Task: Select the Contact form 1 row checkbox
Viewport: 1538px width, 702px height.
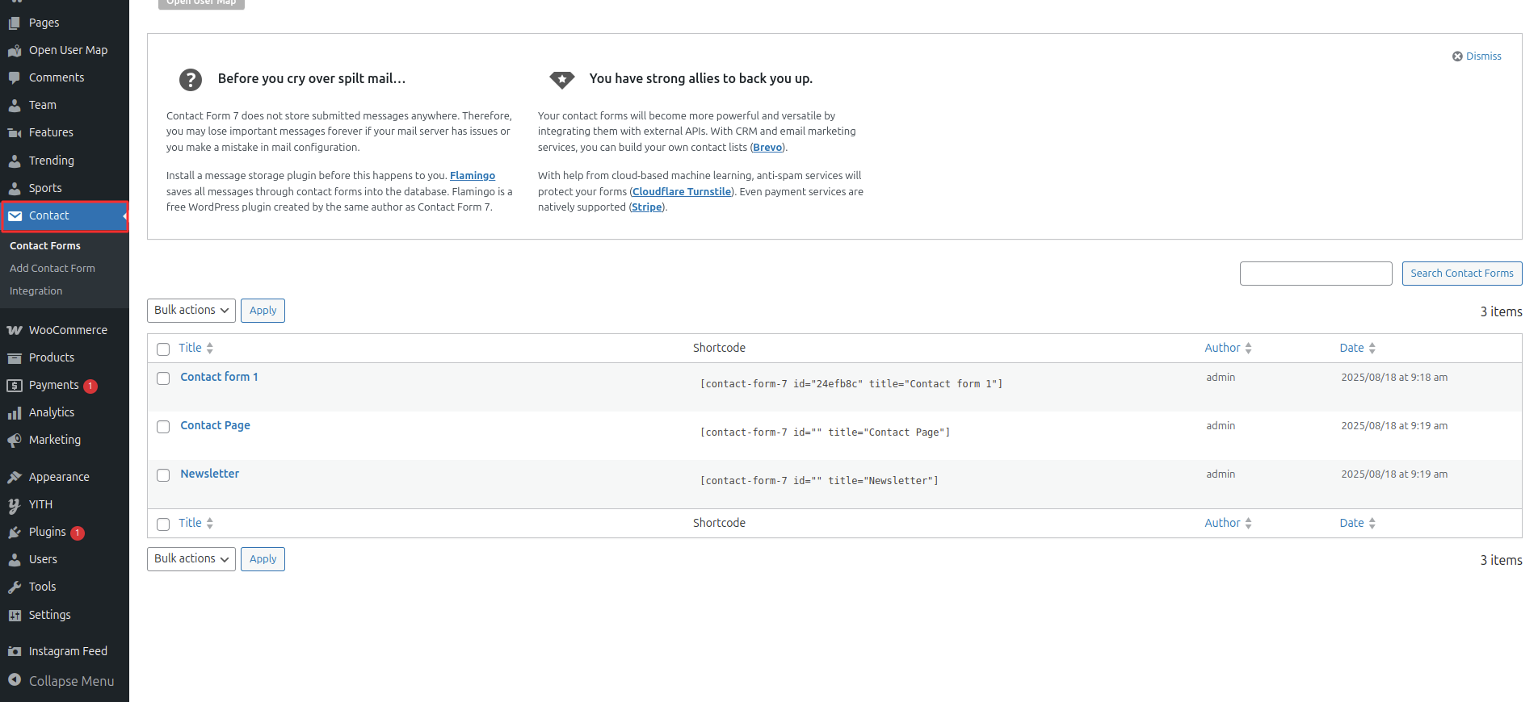Action: [x=163, y=378]
